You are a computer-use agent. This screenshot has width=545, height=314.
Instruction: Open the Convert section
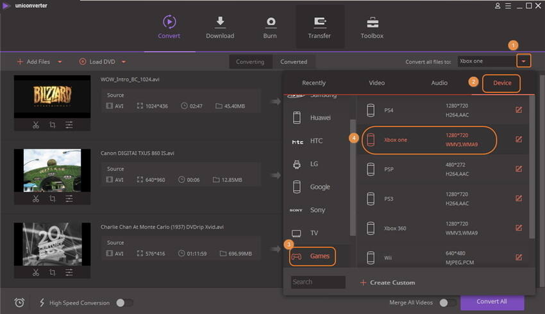[x=169, y=27]
